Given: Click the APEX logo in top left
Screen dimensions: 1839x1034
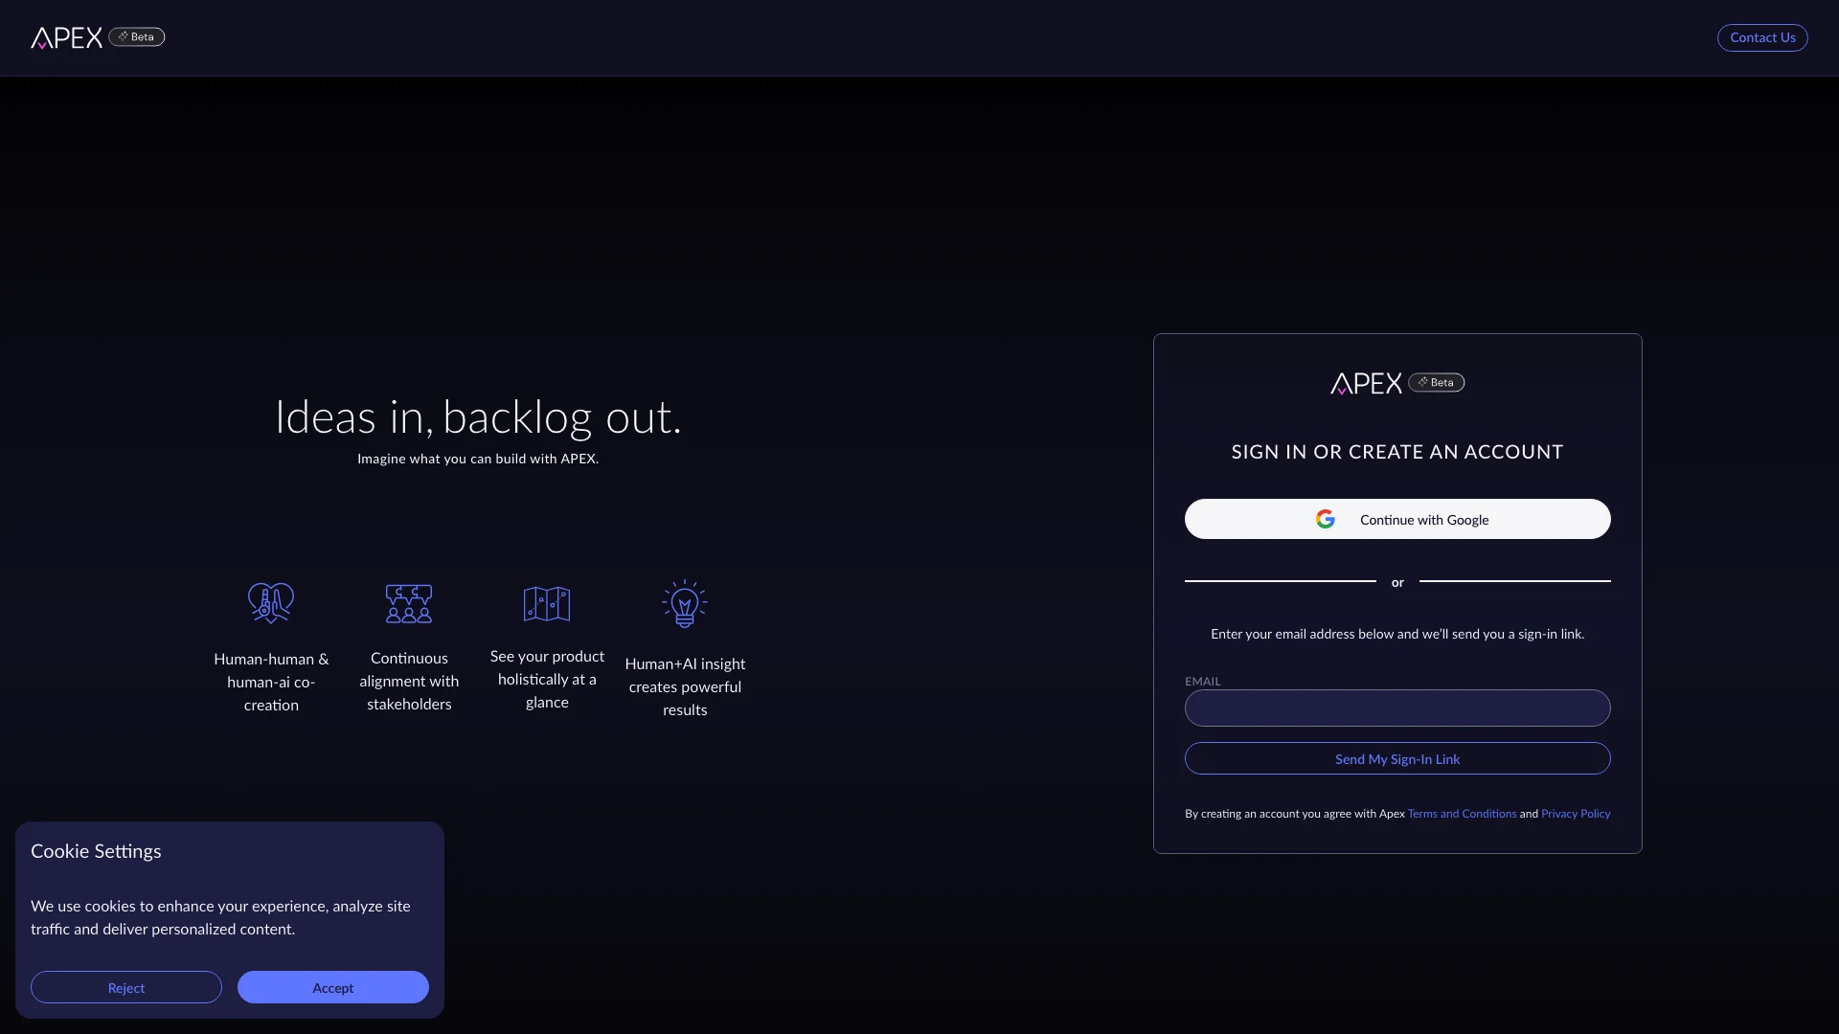Looking at the screenshot, I should pyautogui.click(x=66, y=36).
